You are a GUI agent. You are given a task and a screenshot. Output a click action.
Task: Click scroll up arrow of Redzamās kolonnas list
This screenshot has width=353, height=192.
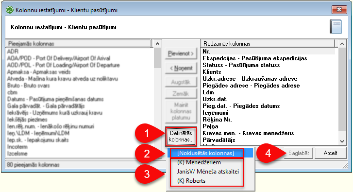pos(342,44)
